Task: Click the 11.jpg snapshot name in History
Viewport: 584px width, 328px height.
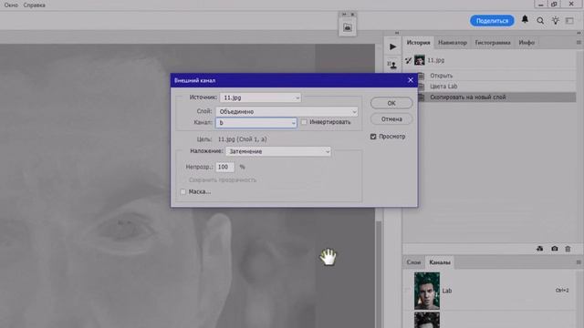Action: (x=436, y=60)
